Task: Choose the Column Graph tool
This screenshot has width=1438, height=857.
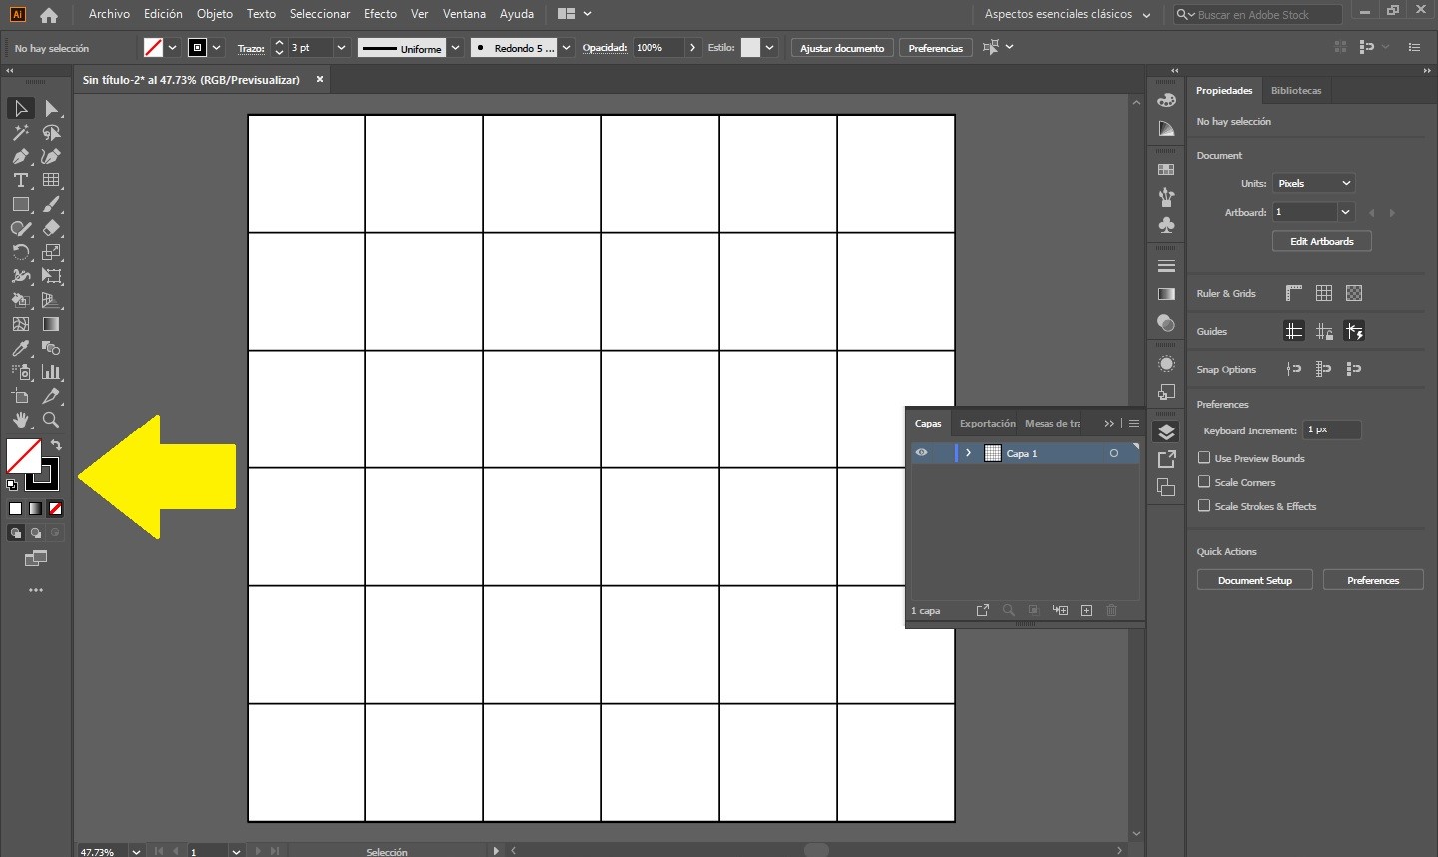Action: click(51, 372)
